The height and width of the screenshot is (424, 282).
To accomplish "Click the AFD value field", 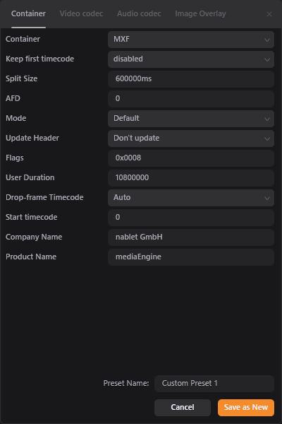I will tap(191, 99).
